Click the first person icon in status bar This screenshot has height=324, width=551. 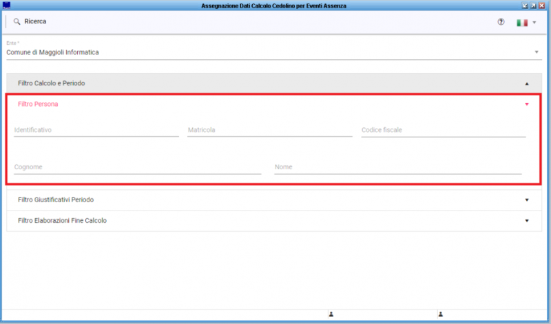(x=331, y=314)
